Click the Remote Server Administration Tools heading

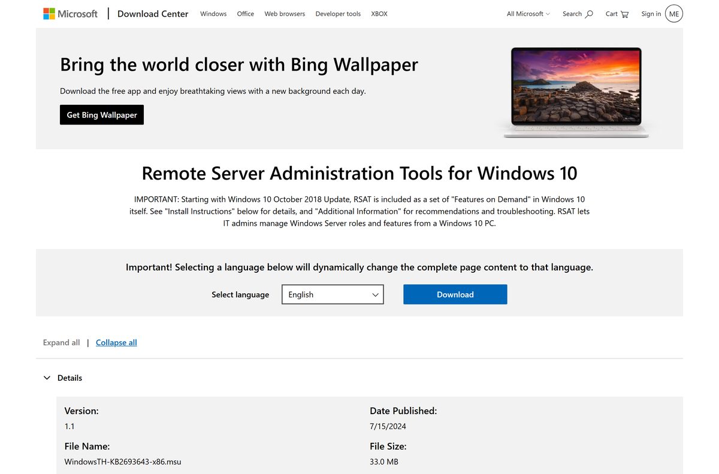point(359,173)
